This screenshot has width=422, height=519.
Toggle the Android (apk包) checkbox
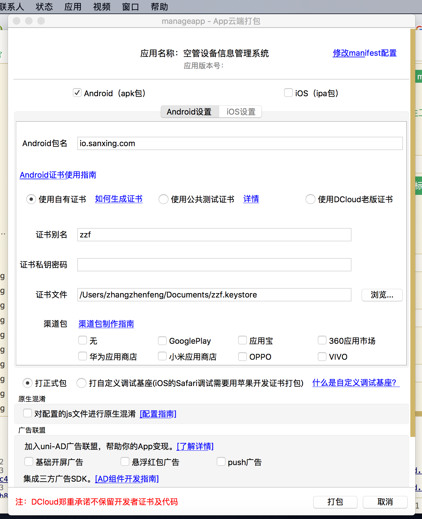tap(77, 93)
